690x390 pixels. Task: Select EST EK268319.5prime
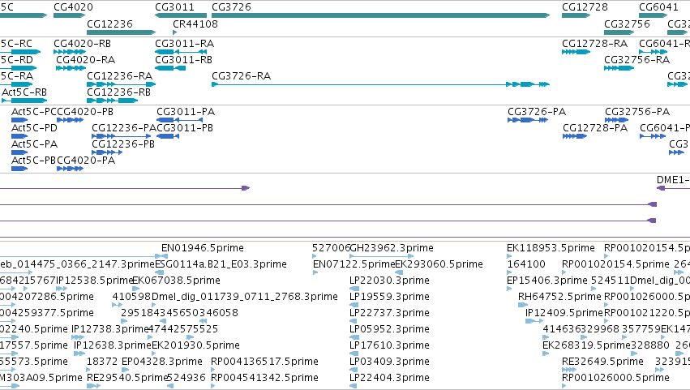(x=586, y=345)
